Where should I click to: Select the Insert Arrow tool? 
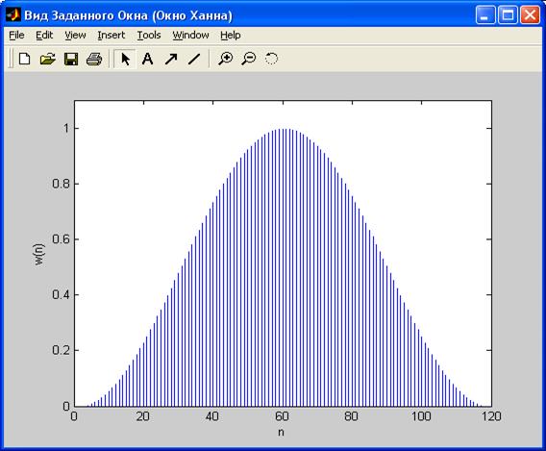(x=171, y=59)
